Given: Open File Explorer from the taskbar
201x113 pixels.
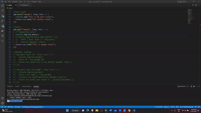Looking at the screenshot, I should [97, 110].
